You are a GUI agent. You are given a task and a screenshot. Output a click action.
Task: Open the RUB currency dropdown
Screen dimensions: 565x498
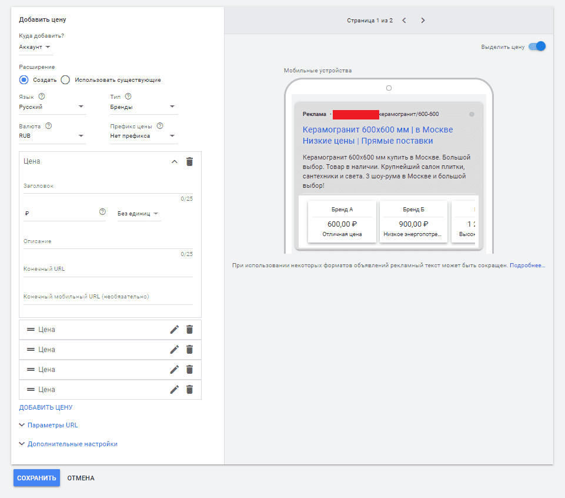(52, 136)
